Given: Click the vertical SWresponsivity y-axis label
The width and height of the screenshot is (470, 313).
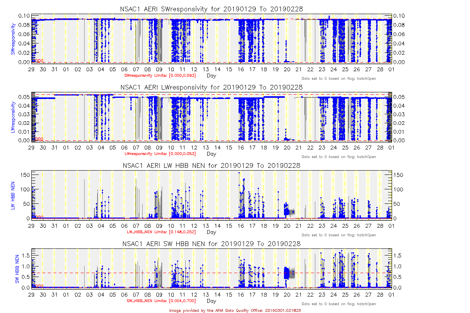Looking at the screenshot, I should tap(13, 38).
